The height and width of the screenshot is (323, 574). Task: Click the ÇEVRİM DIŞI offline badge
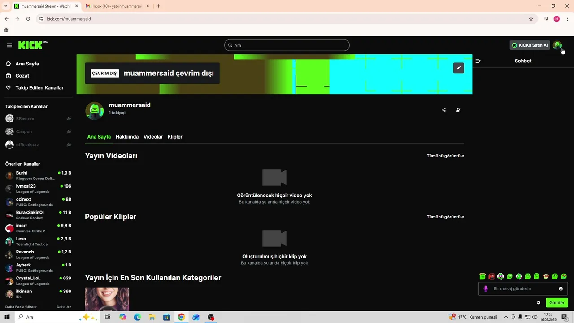(105, 73)
